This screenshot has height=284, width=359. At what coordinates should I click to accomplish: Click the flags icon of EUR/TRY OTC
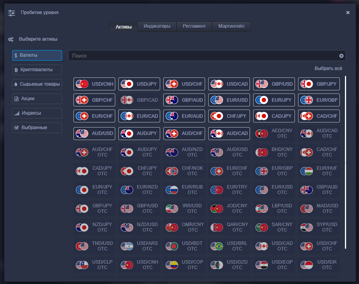(217, 190)
